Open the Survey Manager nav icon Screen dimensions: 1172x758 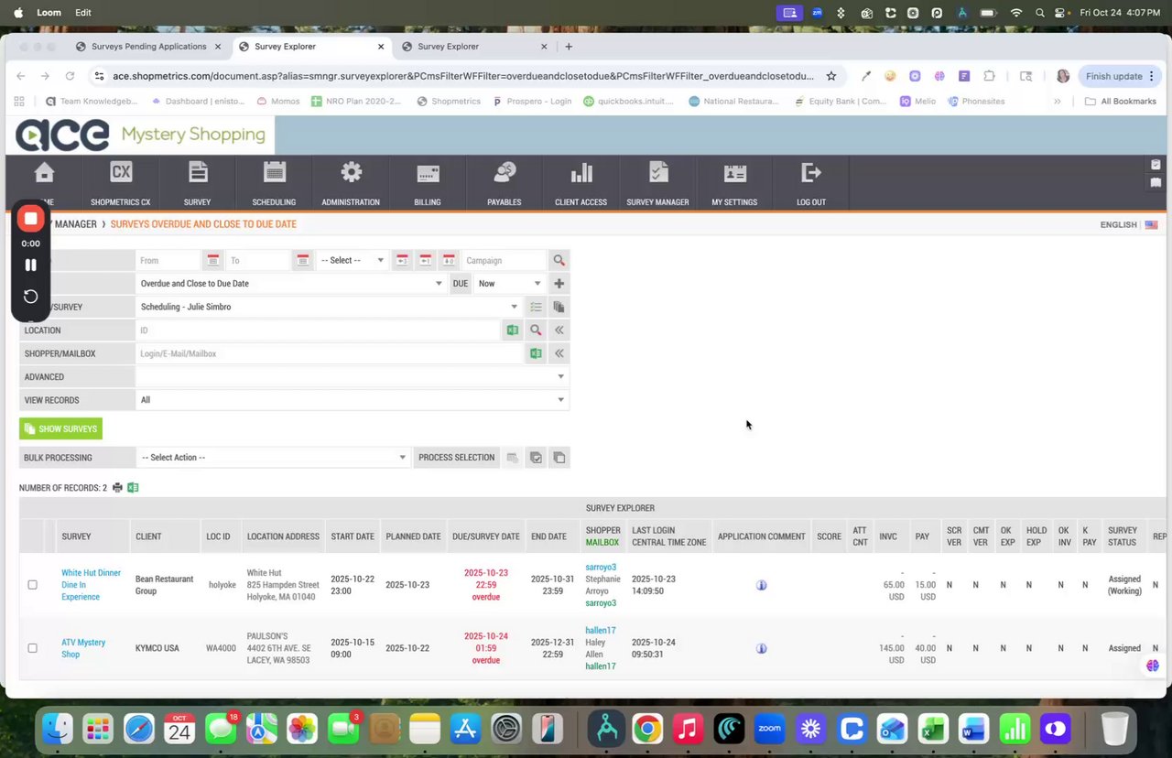(657, 172)
